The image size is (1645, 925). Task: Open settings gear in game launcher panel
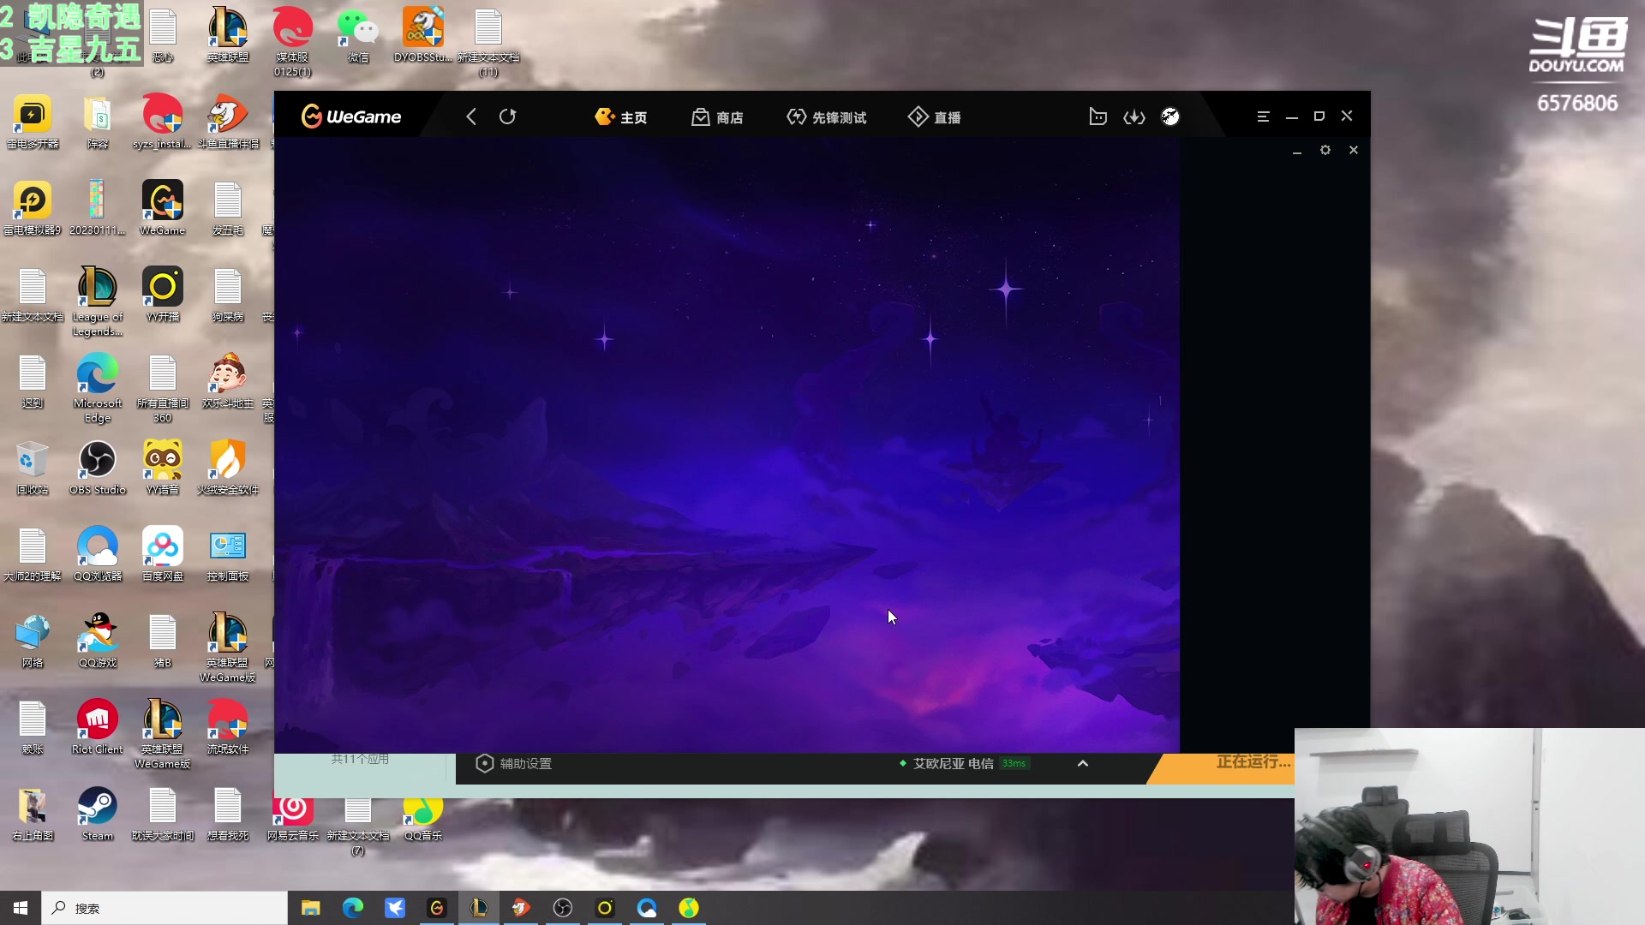[x=1325, y=150]
